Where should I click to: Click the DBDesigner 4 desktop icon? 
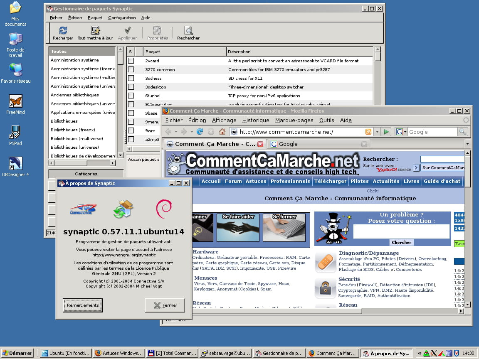click(x=16, y=164)
